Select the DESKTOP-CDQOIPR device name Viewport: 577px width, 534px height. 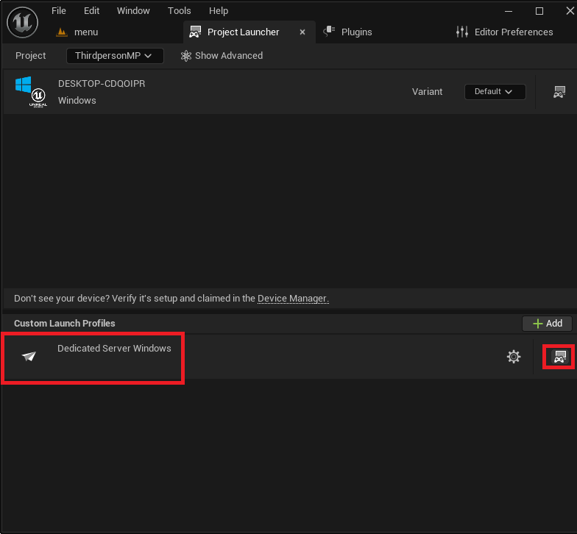(102, 84)
